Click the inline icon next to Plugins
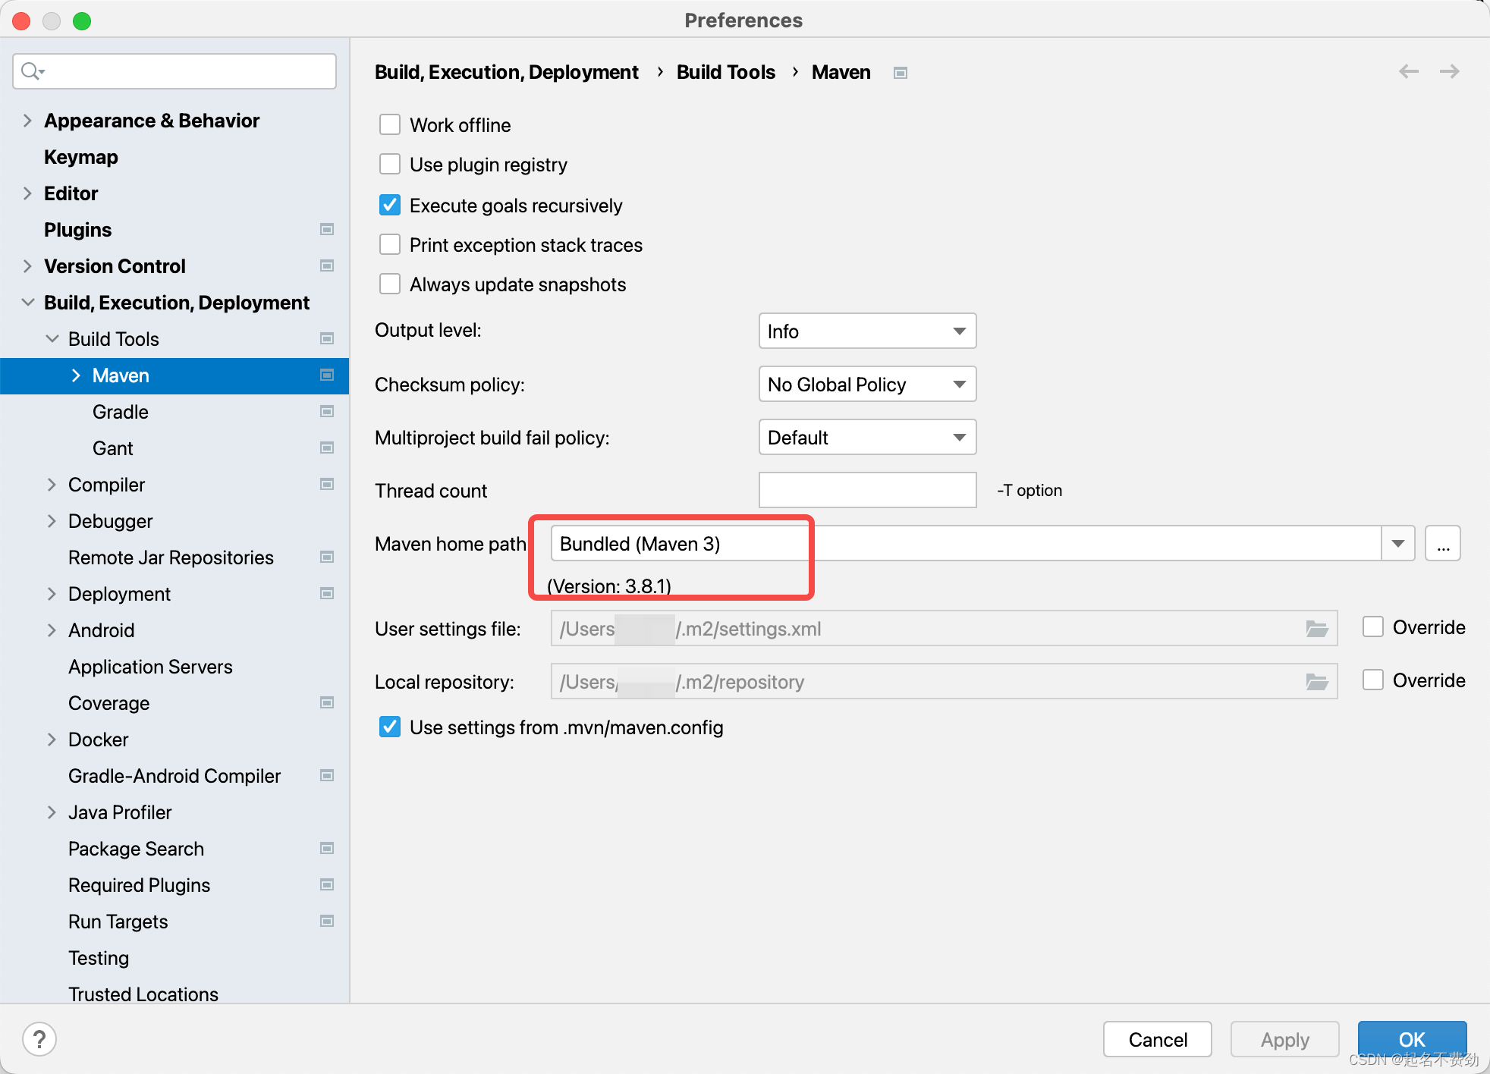This screenshot has height=1074, width=1490. (x=327, y=229)
